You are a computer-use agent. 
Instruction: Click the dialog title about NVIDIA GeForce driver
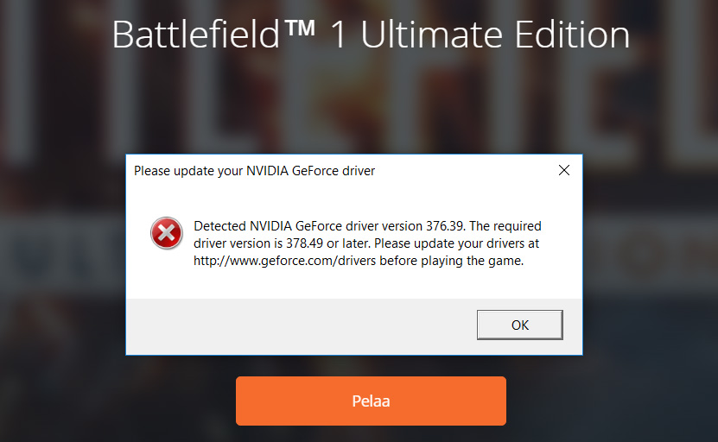(254, 171)
